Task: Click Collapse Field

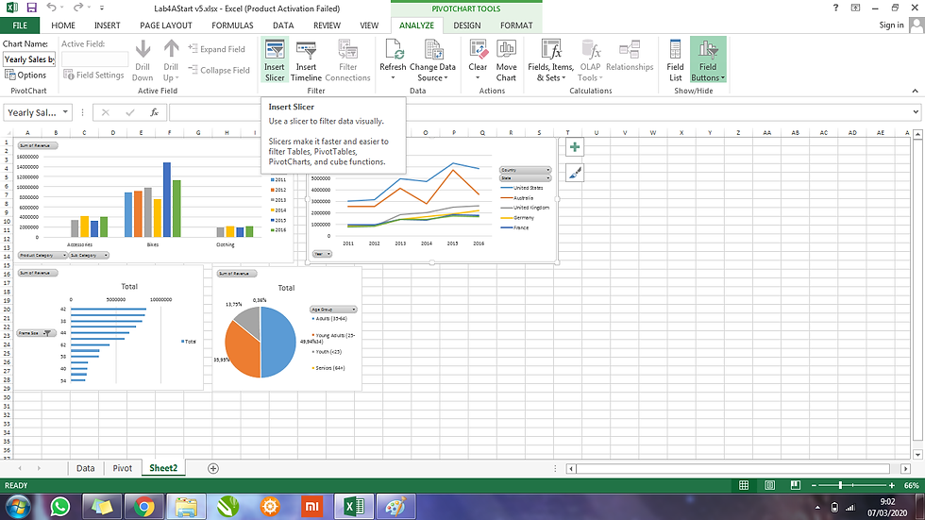Action: click(219, 70)
